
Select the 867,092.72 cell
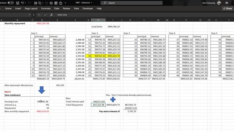[x=130, y=105]
